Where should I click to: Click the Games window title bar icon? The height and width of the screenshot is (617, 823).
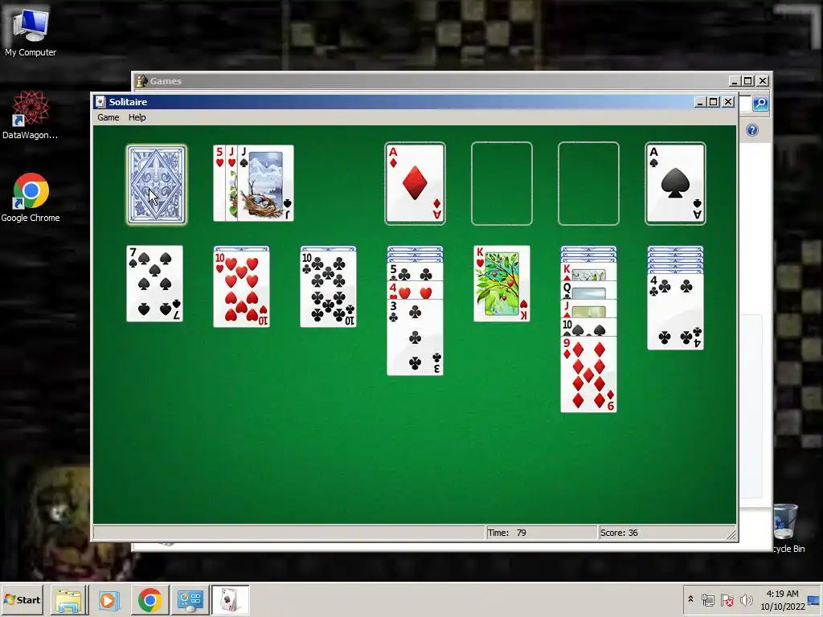(x=141, y=81)
